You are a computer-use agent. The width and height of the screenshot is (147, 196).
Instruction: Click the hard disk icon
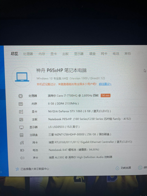tap(22, 135)
